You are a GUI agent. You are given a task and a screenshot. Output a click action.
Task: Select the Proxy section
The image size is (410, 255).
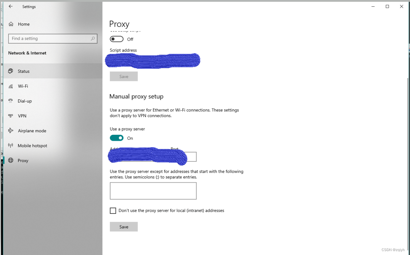click(53, 160)
